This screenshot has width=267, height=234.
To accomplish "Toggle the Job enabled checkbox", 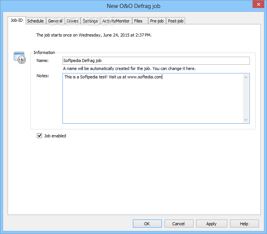I will point(39,136).
